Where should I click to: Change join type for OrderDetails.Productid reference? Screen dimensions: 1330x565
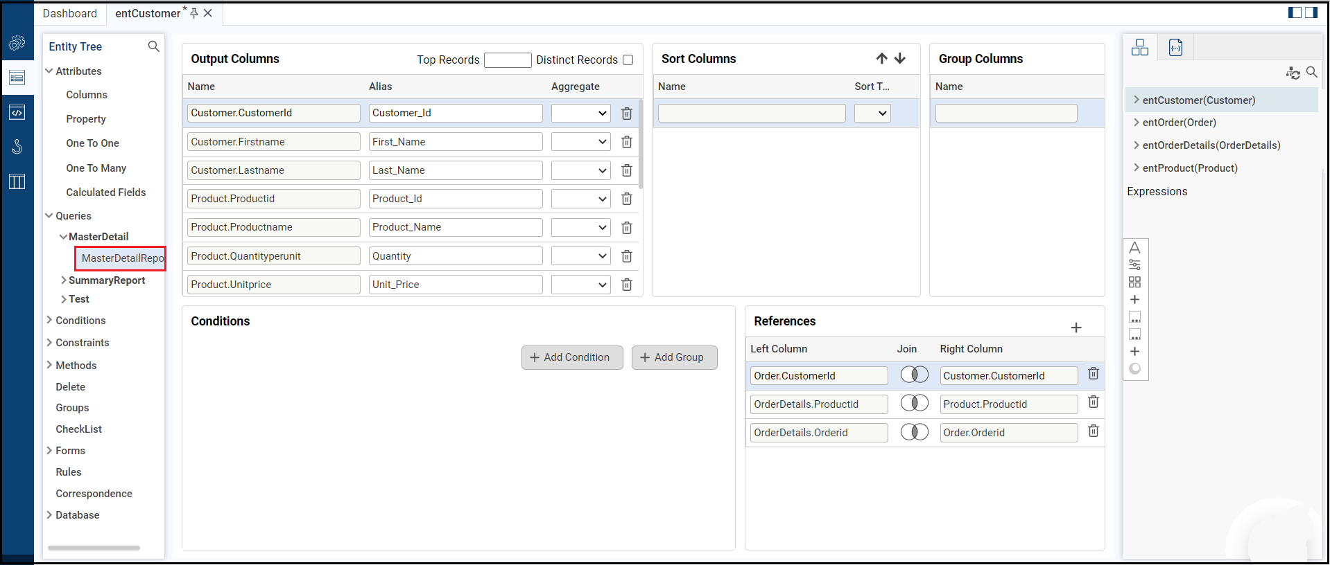coord(914,403)
